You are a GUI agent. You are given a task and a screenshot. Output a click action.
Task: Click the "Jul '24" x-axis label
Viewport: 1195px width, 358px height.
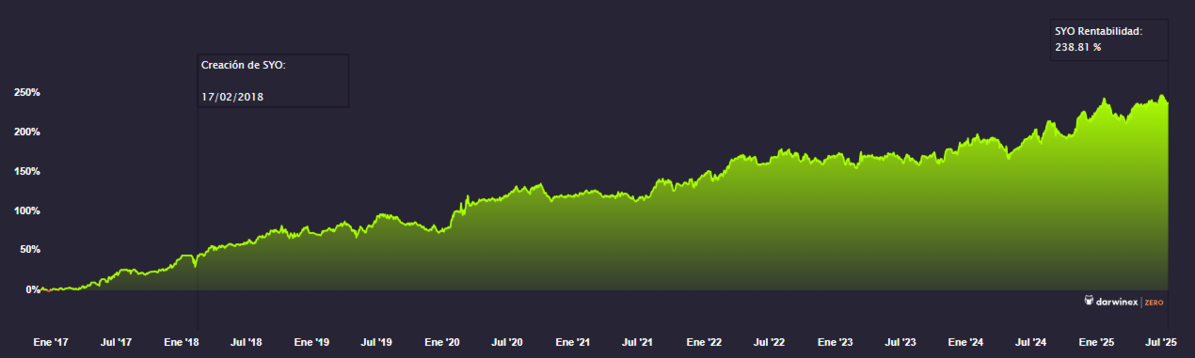[x=1030, y=342]
